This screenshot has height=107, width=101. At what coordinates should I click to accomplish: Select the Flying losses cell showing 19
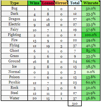pos(48,45)
